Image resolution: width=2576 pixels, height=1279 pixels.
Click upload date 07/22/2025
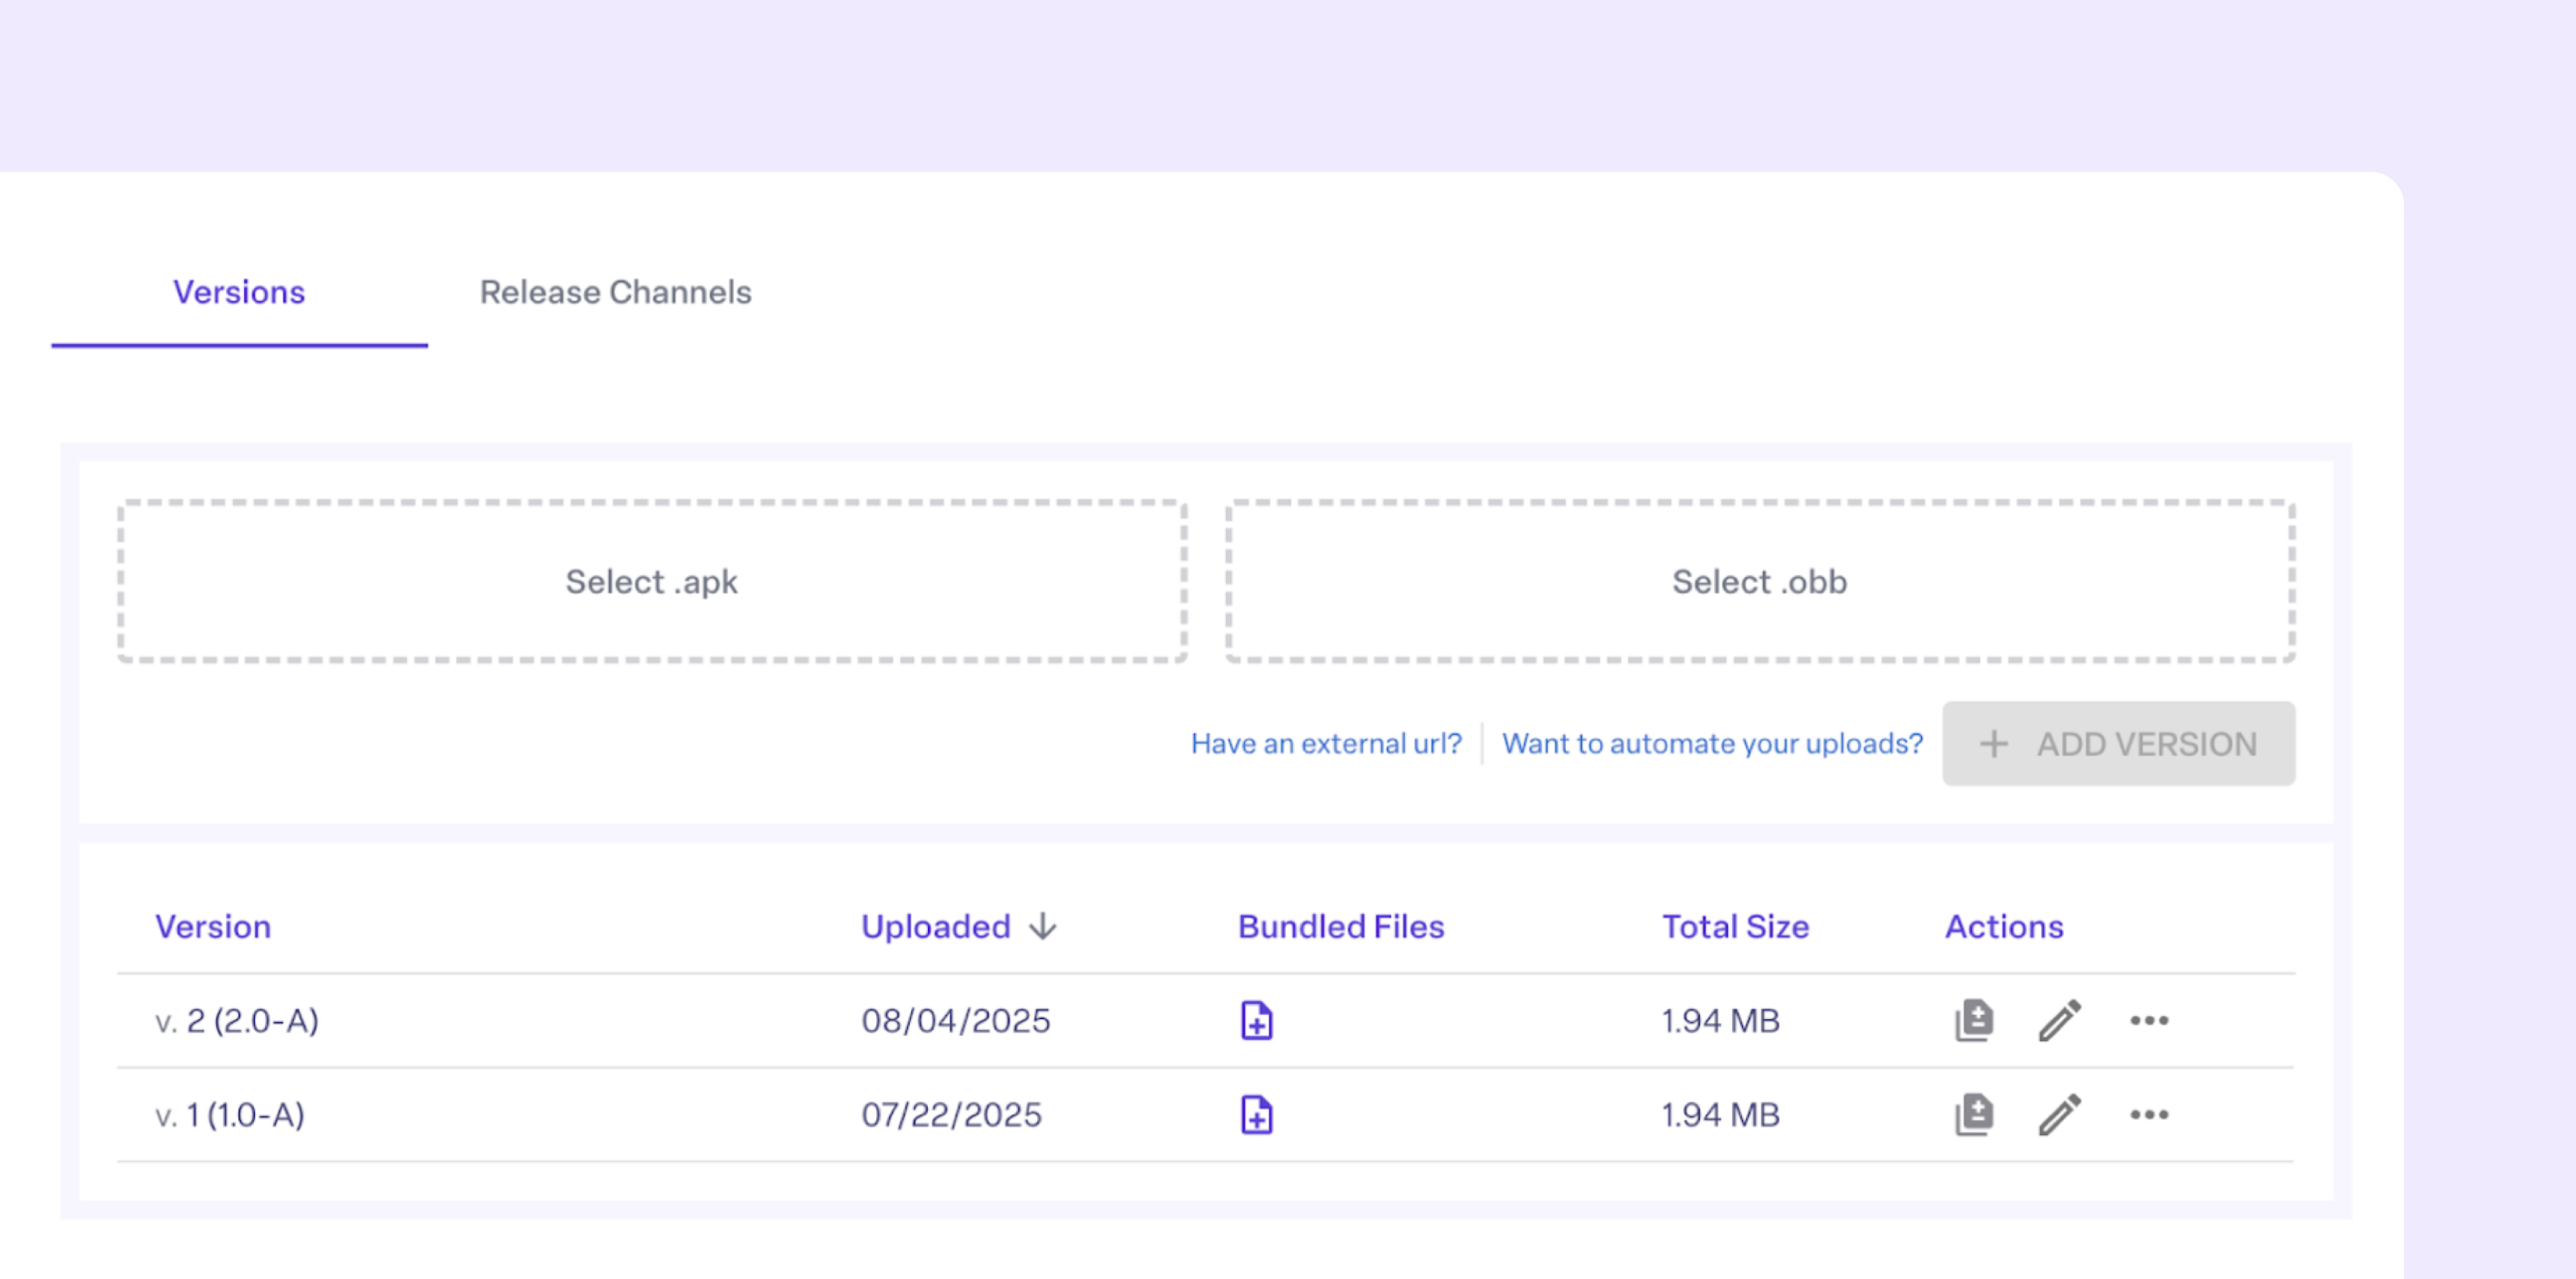[x=952, y=1114]
